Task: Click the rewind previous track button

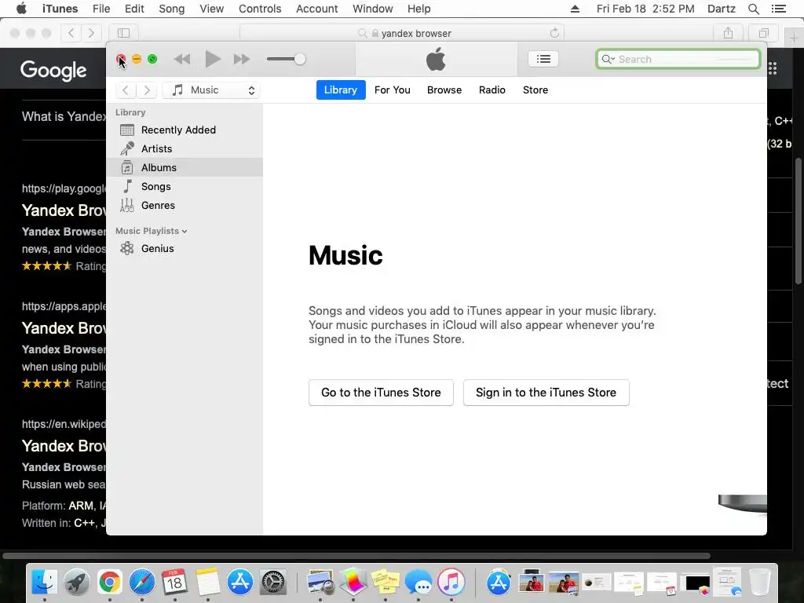Action: coord(182,59)
